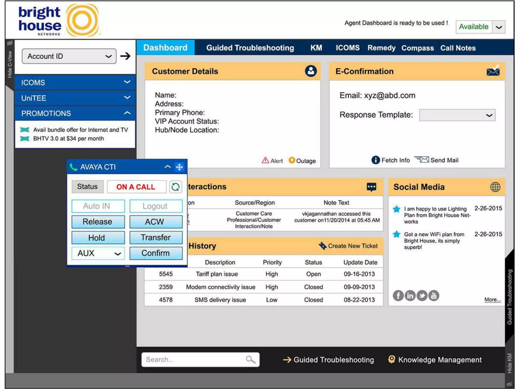Open the Call Notes tab
519x389 pixels.
pyautogui.click(x=458, y=48)
